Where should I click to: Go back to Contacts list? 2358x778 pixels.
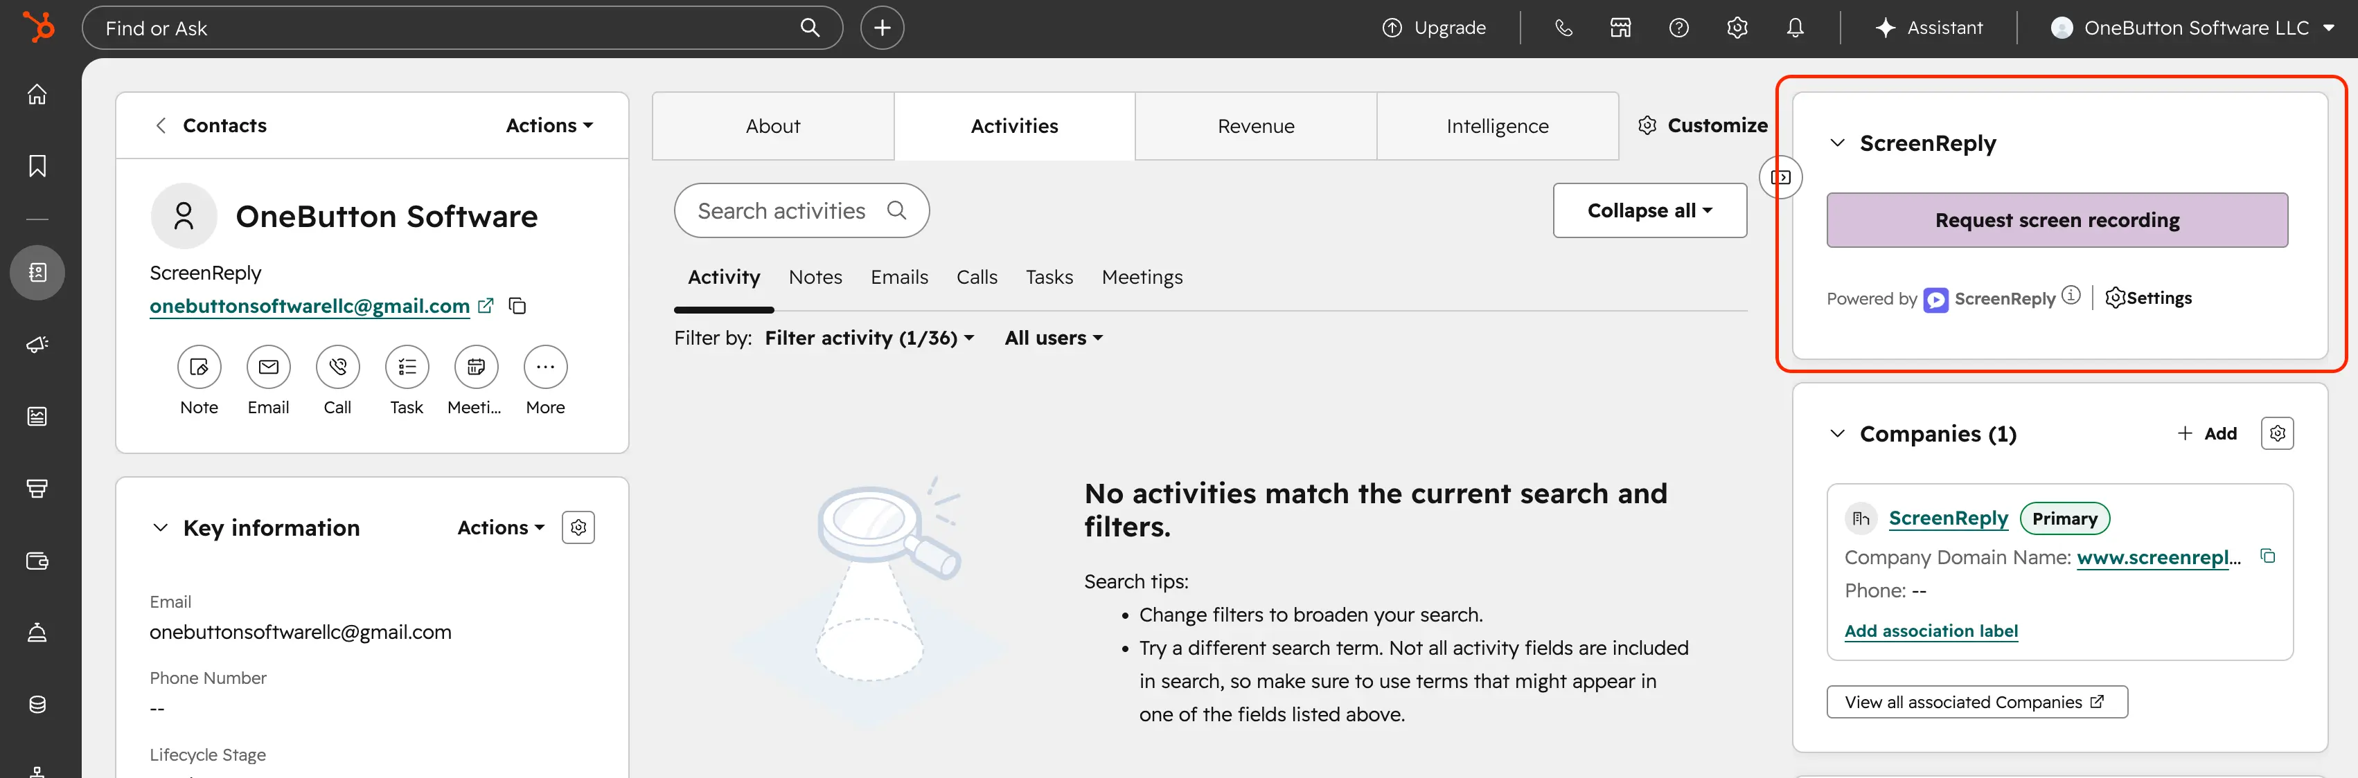tap(210, 125)
